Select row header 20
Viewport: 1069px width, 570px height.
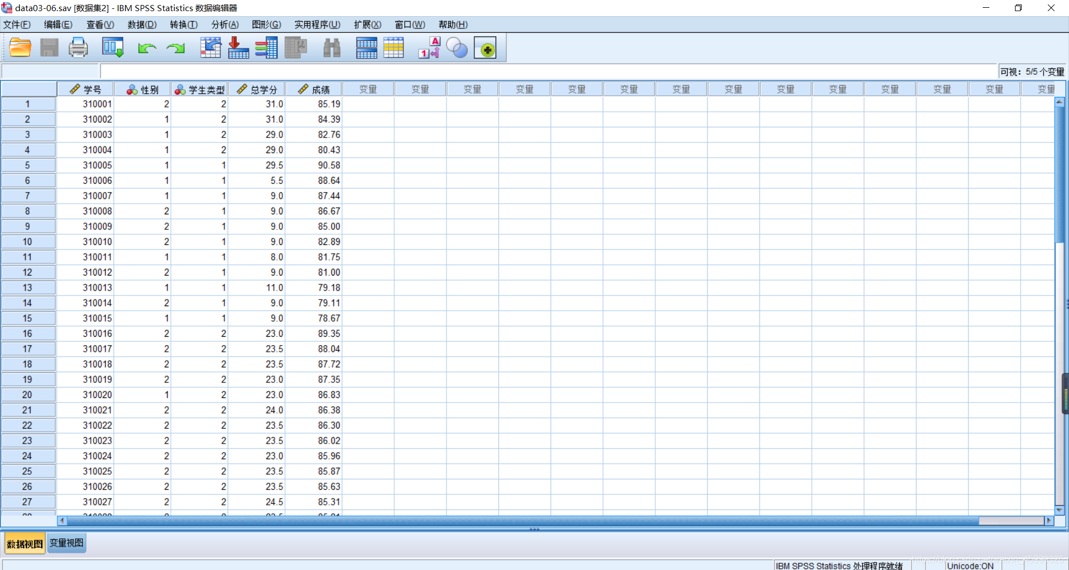pyautogui.click(x=28, y=395)
